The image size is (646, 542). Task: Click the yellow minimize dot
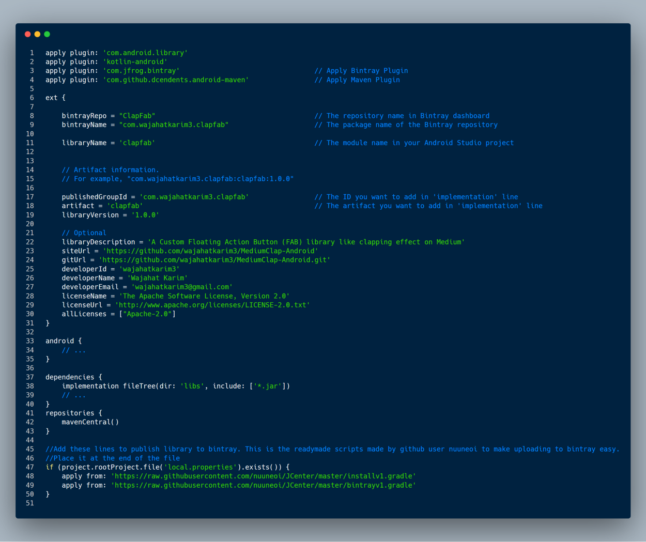[37, 34]
